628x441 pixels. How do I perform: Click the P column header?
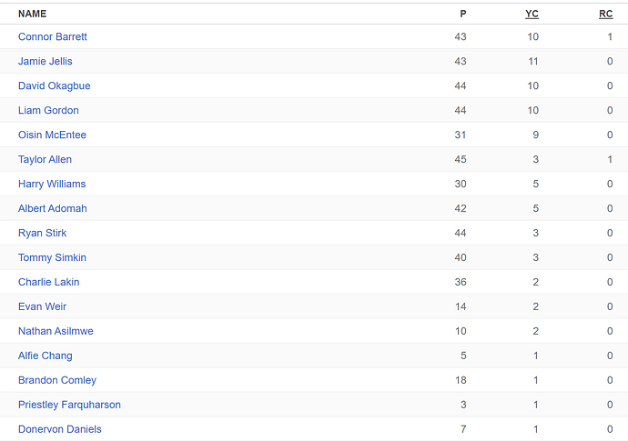pos(462,14)
